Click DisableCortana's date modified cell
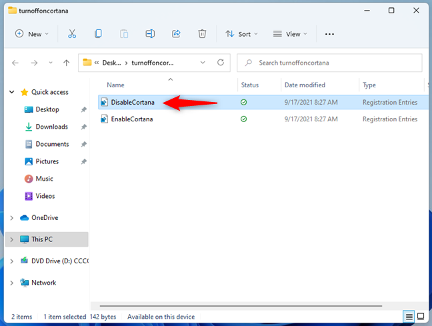 (311, 102)
